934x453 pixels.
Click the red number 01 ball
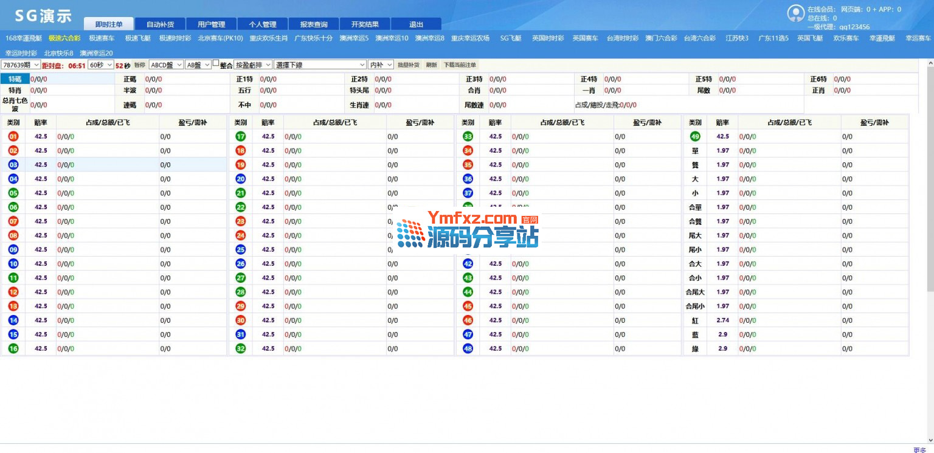pyautogui.click(x=13, y=136)
